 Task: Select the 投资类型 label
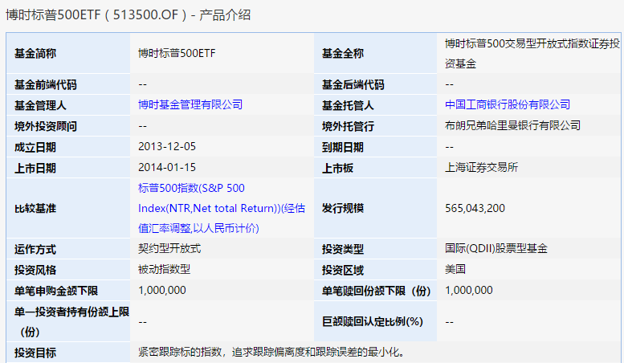click(343, 250)
